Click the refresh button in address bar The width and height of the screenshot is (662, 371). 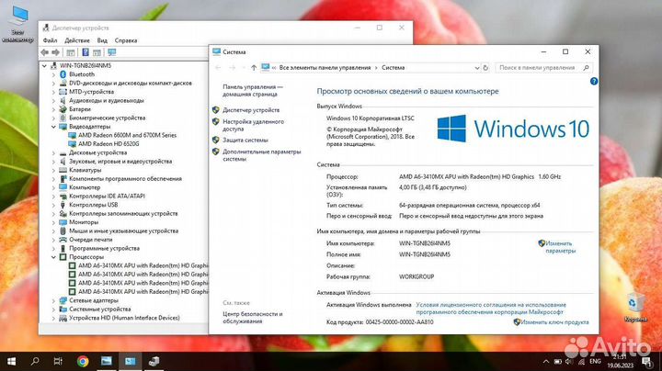click(x=485, y=67)
